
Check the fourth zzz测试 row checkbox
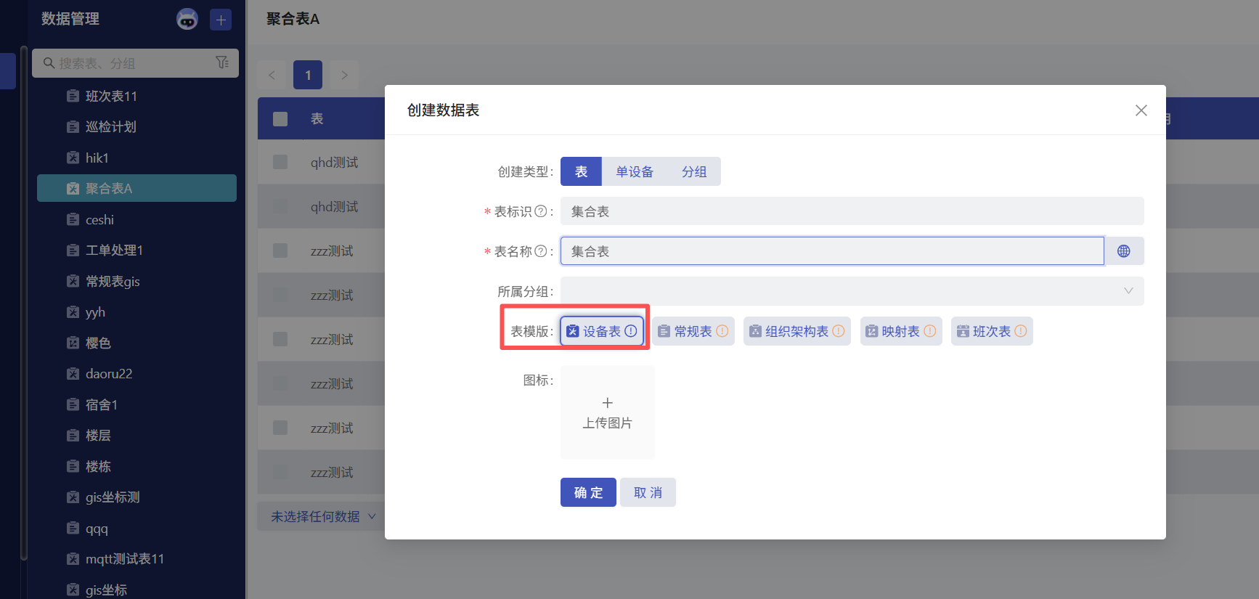click(280, 383)
